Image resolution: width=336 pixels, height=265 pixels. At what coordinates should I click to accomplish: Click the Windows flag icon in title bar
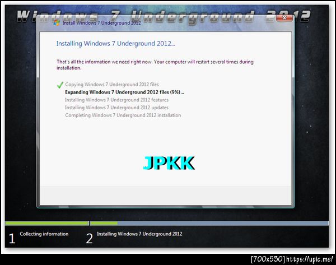[x=57, y=23]
